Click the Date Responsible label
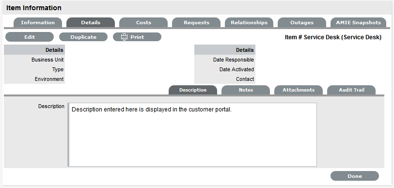Viewport: 394px width, 188px height. (234, 60)
